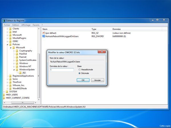Confirm the DWORD value with OK
The height and width of the screenshot is (128, 171).
(x=83, y=80)
